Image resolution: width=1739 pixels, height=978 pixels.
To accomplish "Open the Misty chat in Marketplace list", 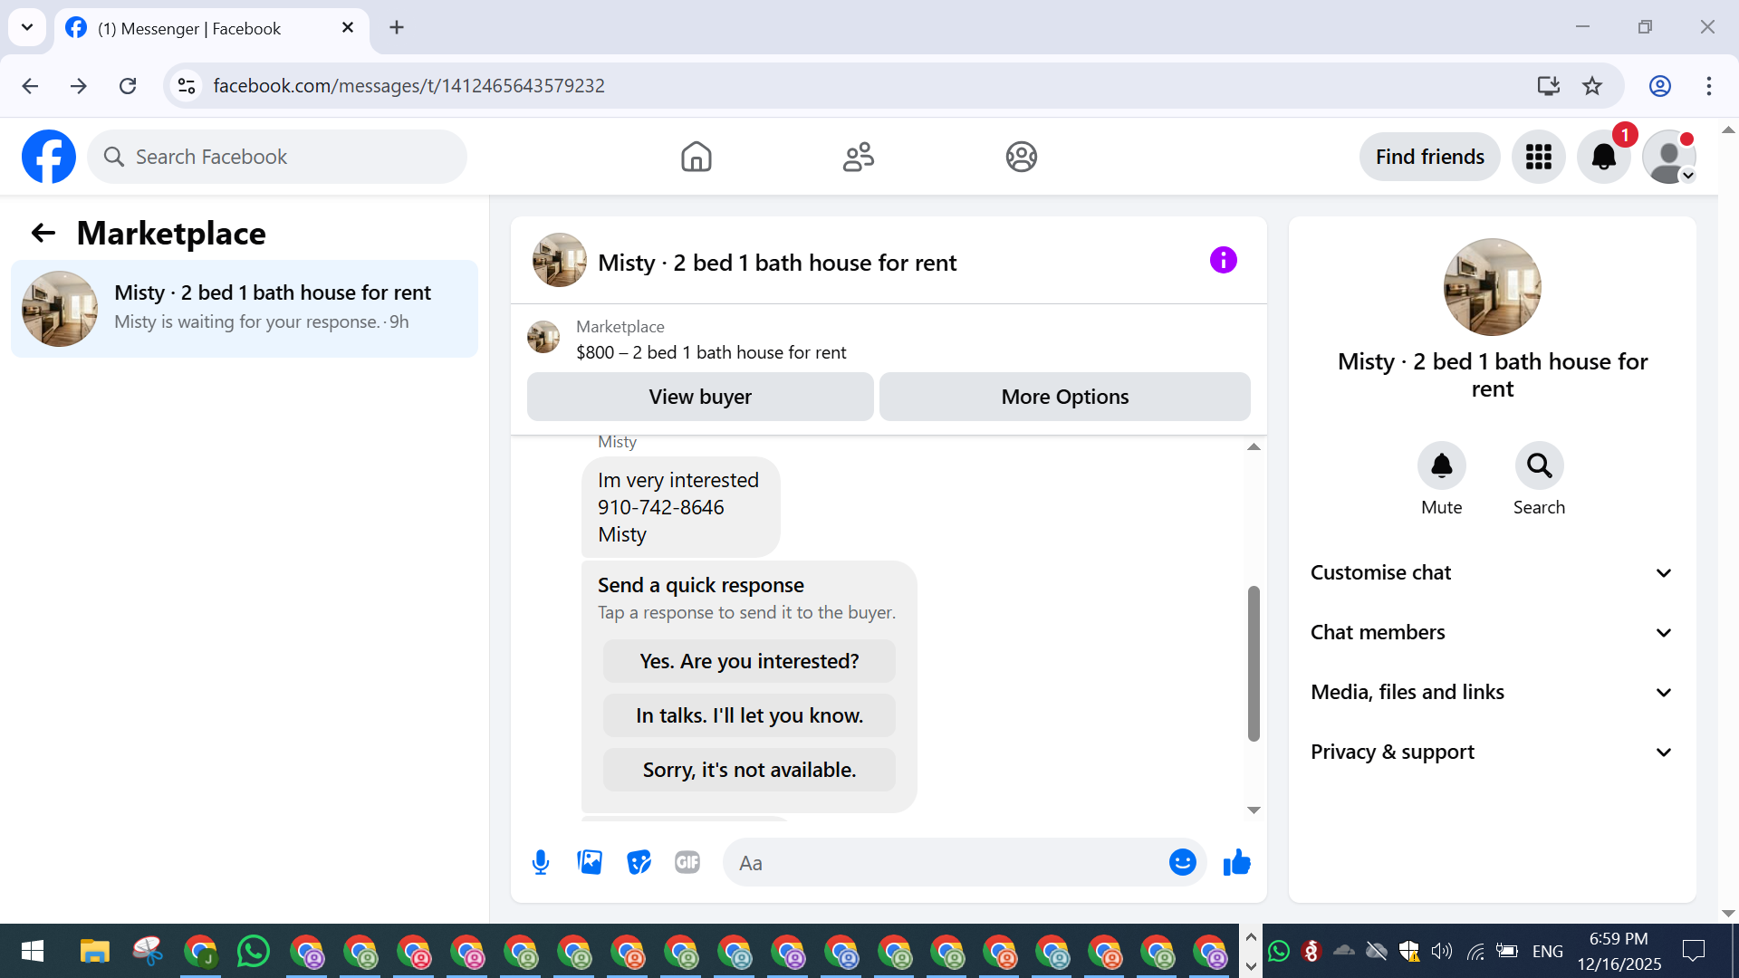I will [x=245, y=309].
